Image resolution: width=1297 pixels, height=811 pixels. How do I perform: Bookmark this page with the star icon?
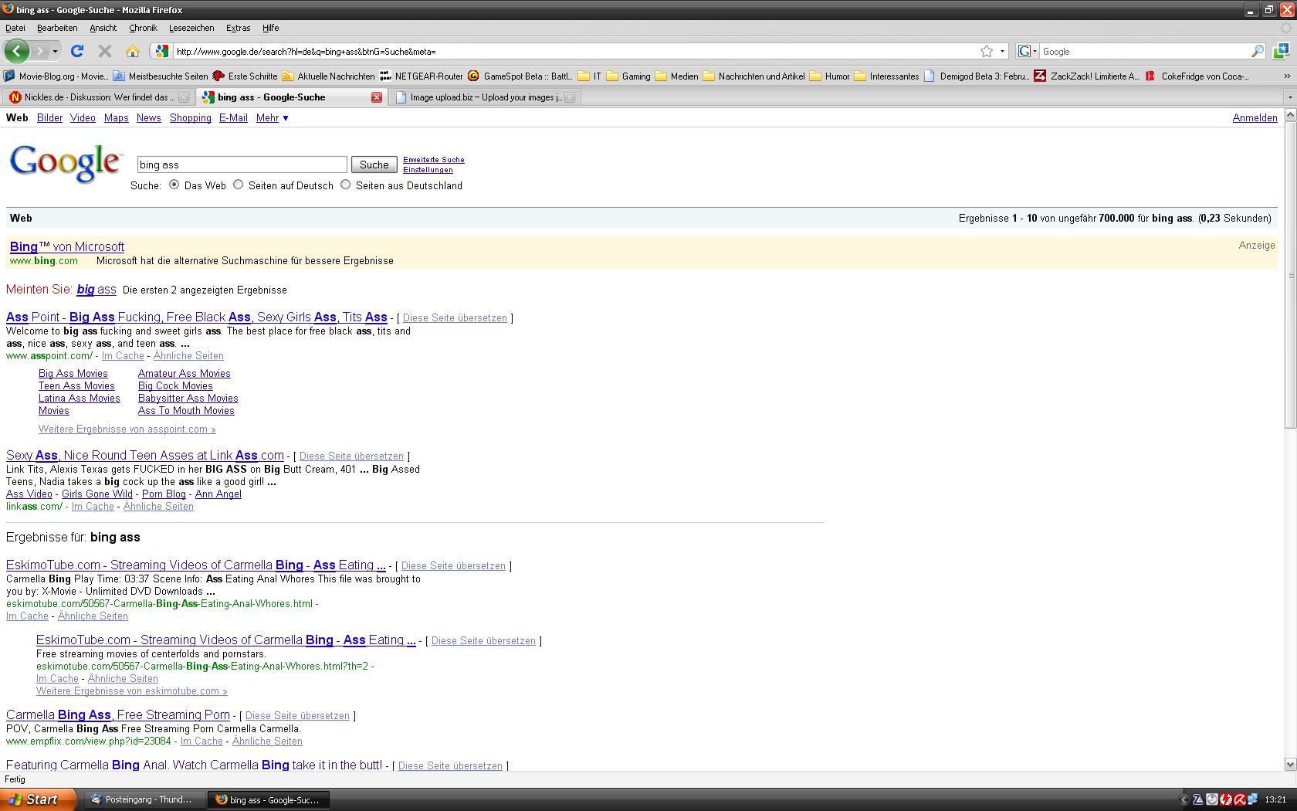pyautogui.click(x=987, y=51)
